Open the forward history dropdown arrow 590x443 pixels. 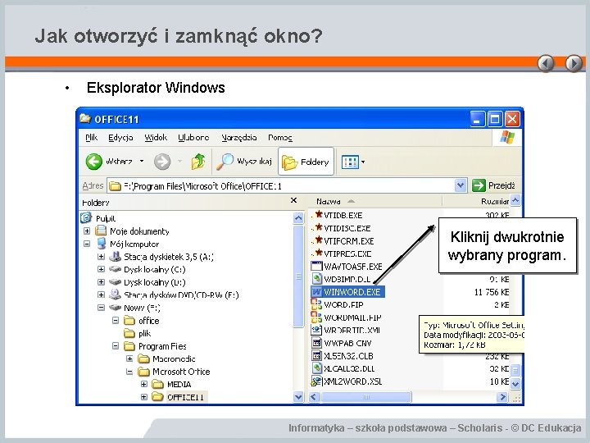tap(179, 162)
